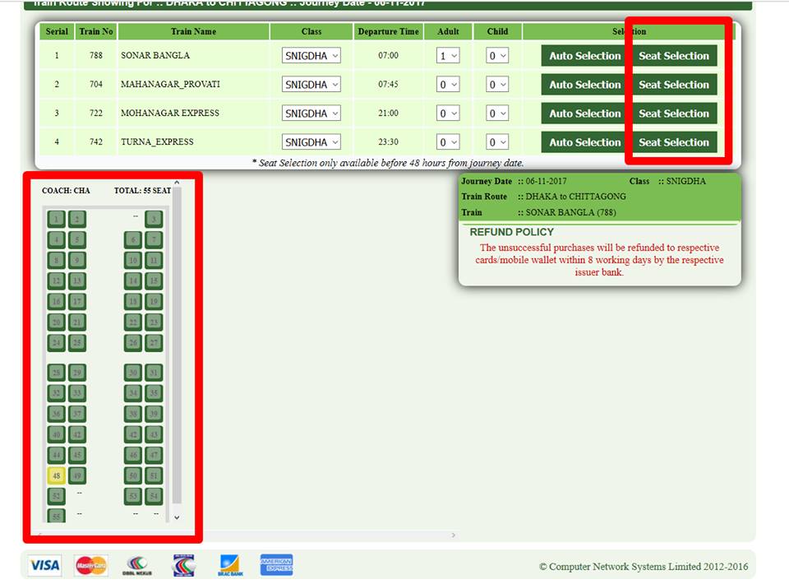Toggle seat 27 in the seat map
Image resolution: width=789 pixels, height=584 pixels.
click(154, 342)
